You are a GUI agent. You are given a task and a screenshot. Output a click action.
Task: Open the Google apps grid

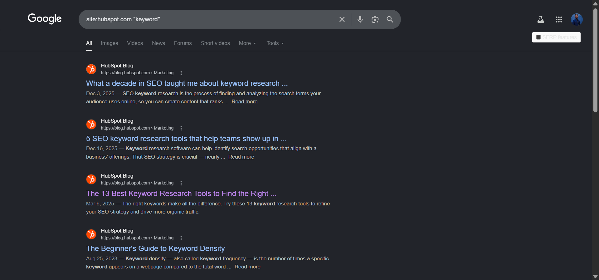tap(559, 19)
